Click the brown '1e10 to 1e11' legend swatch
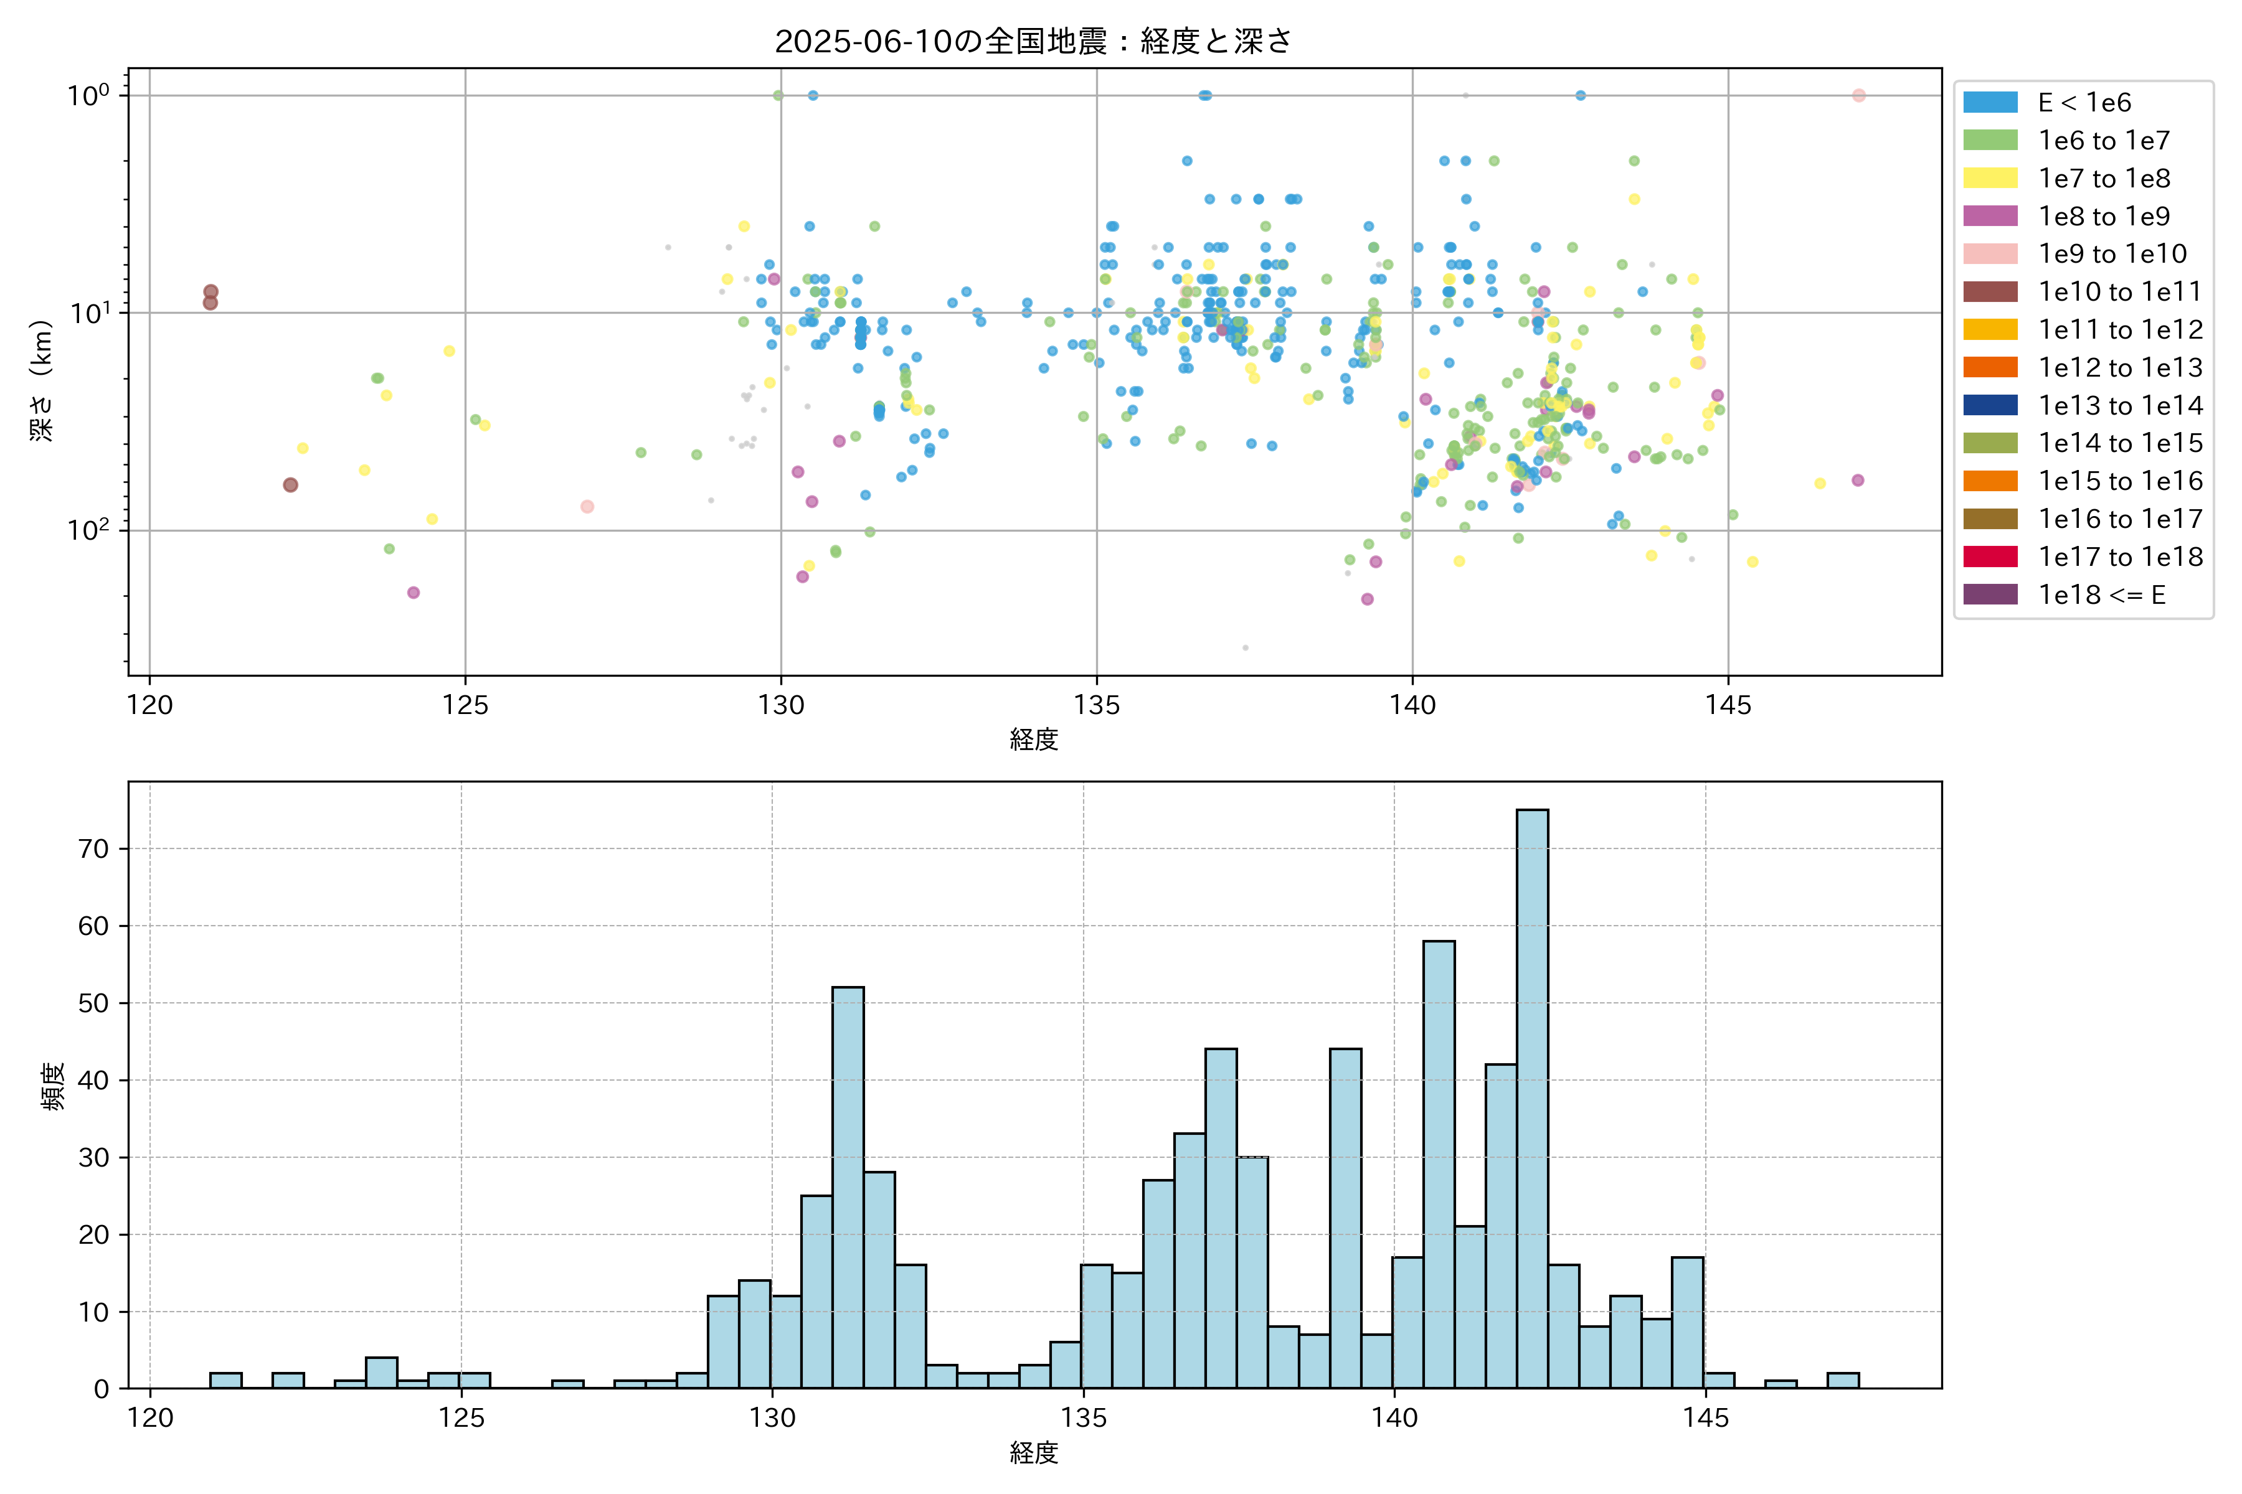Image resolution: width=2242 pixels, height=1494 pixels. point(1990,291)
